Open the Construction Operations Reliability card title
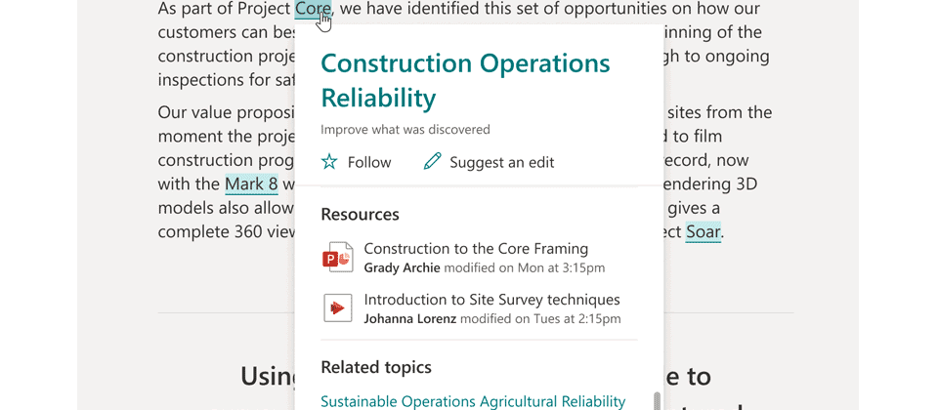The height and width of the screenshot is (410, 938). (x=465, y=80)
